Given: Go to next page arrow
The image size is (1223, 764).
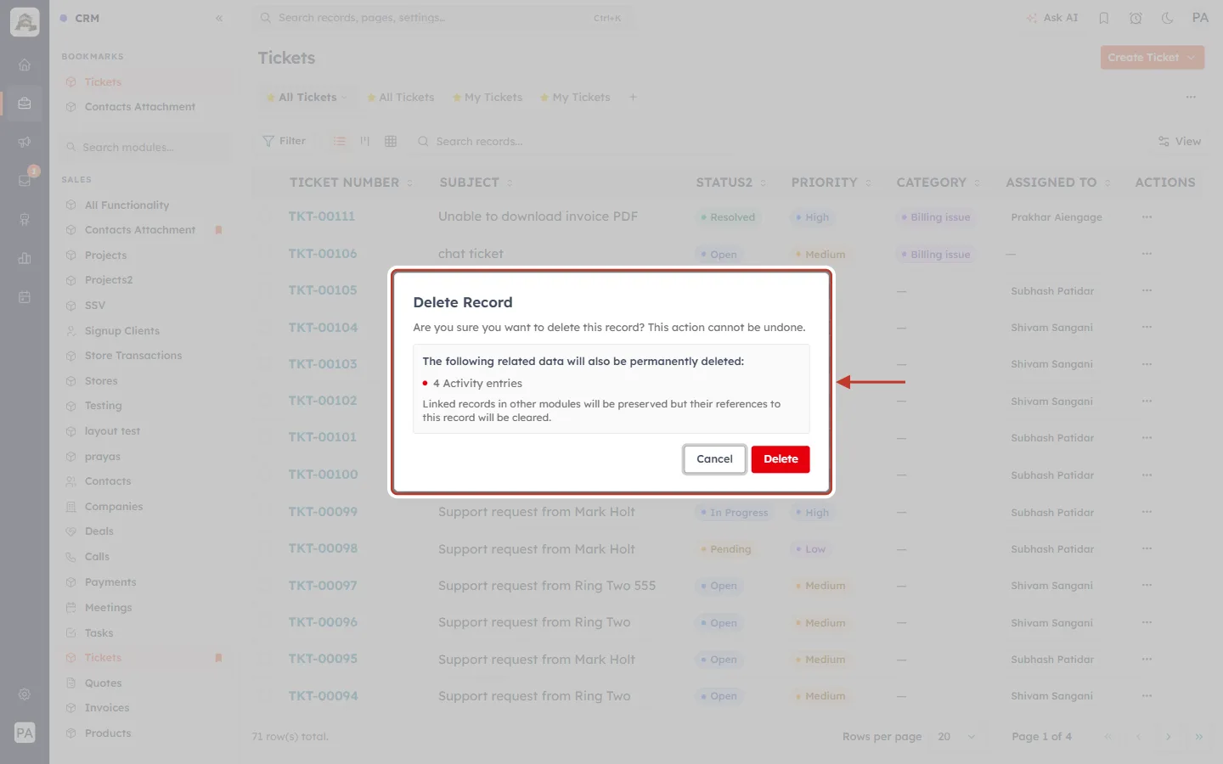Looking at the screenshot, I should pos(1169,737).
